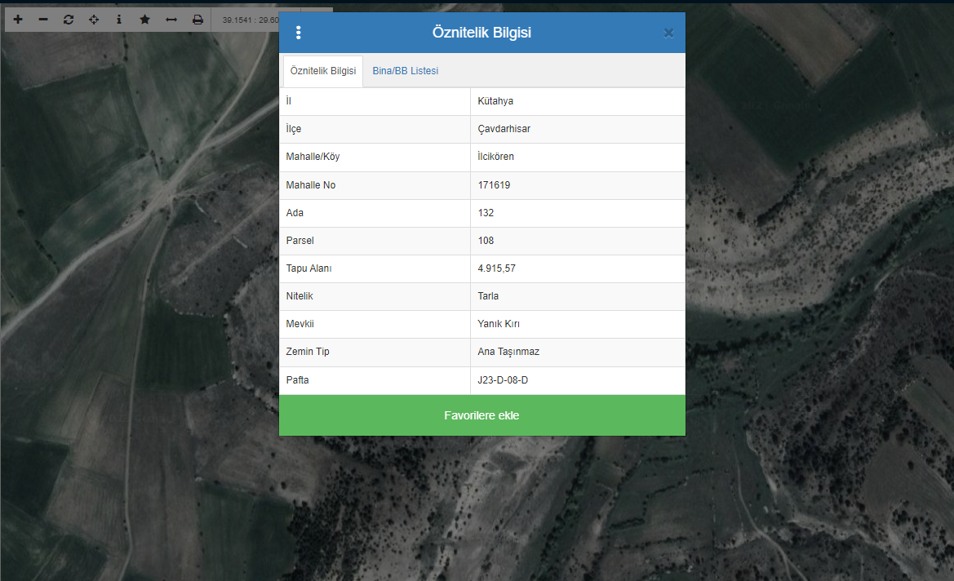Click the print map icon

pyautogui.click(x=197, y=20)
